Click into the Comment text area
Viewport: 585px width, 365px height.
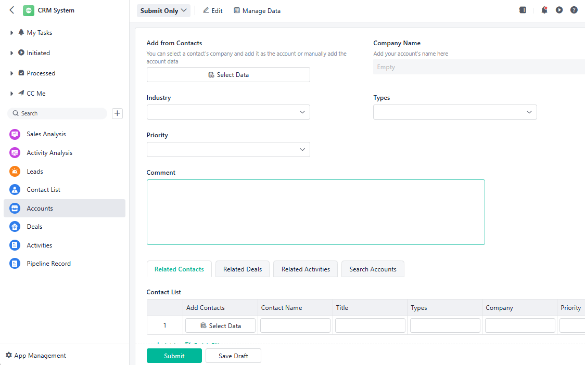click(x=315, y=212)
